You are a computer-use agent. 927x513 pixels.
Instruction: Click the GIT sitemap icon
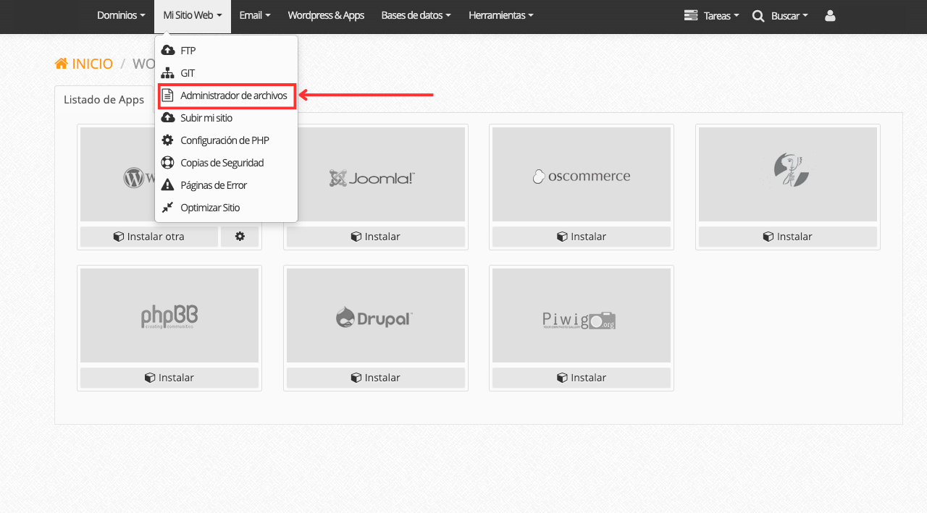coord(167,73)
